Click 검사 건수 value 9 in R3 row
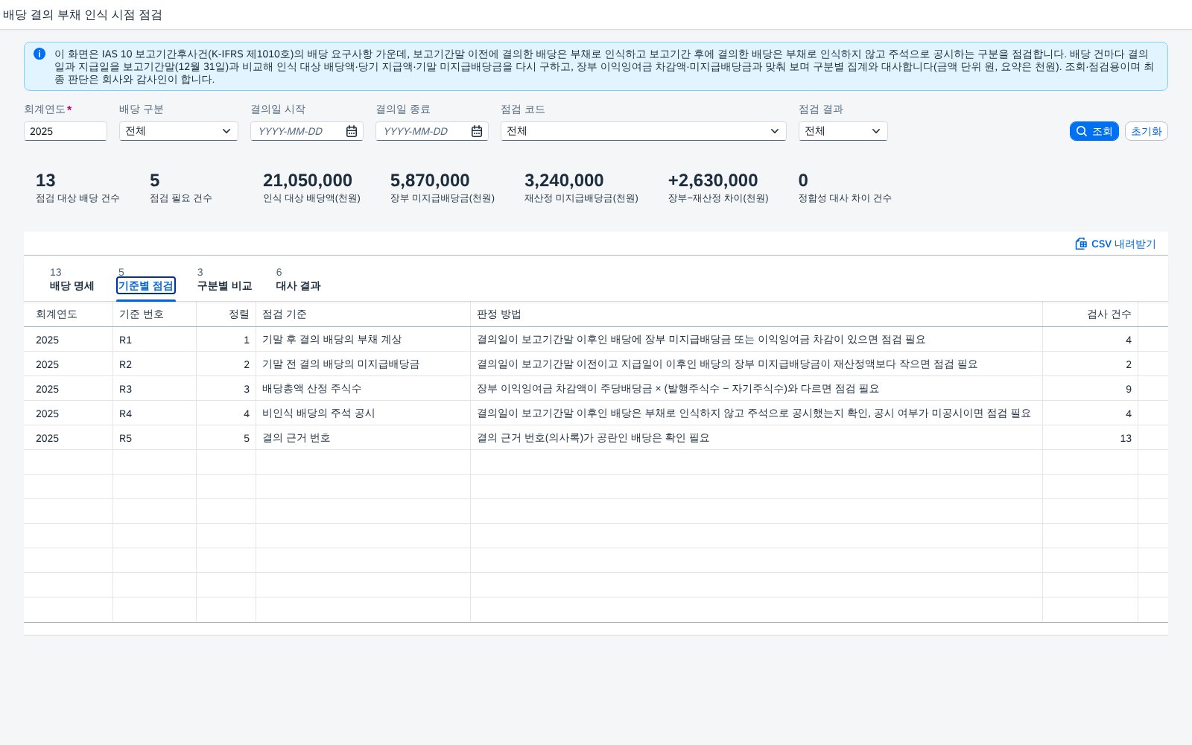The image size is (1192, 745). [1091, 389]
